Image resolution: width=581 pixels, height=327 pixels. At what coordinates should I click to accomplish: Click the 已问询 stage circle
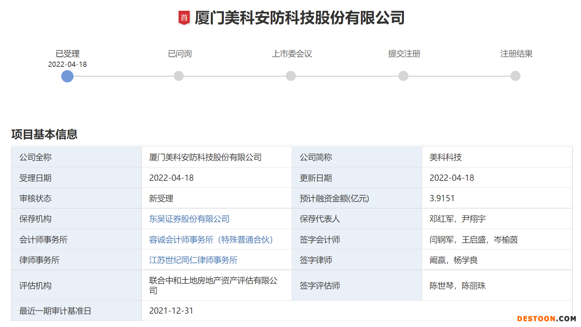(179, 76)
